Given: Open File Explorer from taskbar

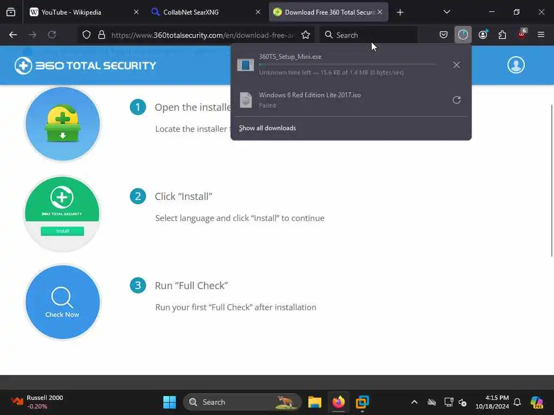Looking at the screenshot, I should pyautogui.click(x=314, y=402).
